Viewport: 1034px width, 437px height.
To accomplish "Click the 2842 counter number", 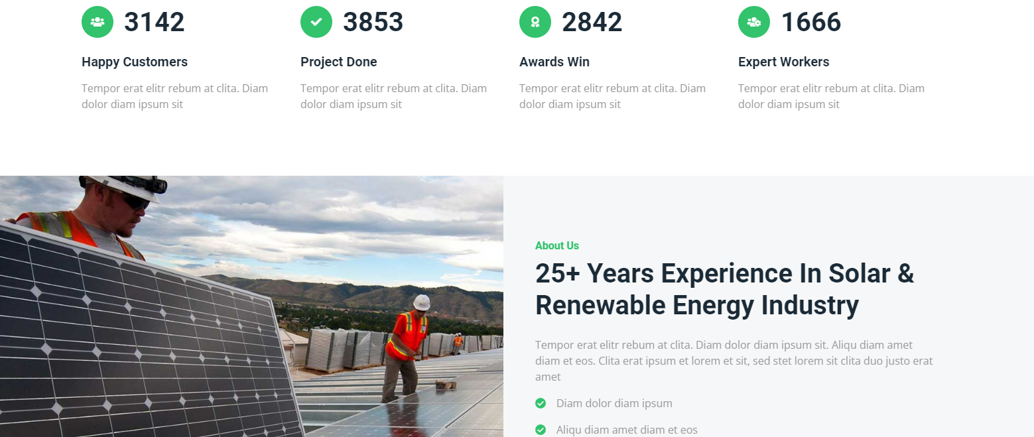I will 592,22.
